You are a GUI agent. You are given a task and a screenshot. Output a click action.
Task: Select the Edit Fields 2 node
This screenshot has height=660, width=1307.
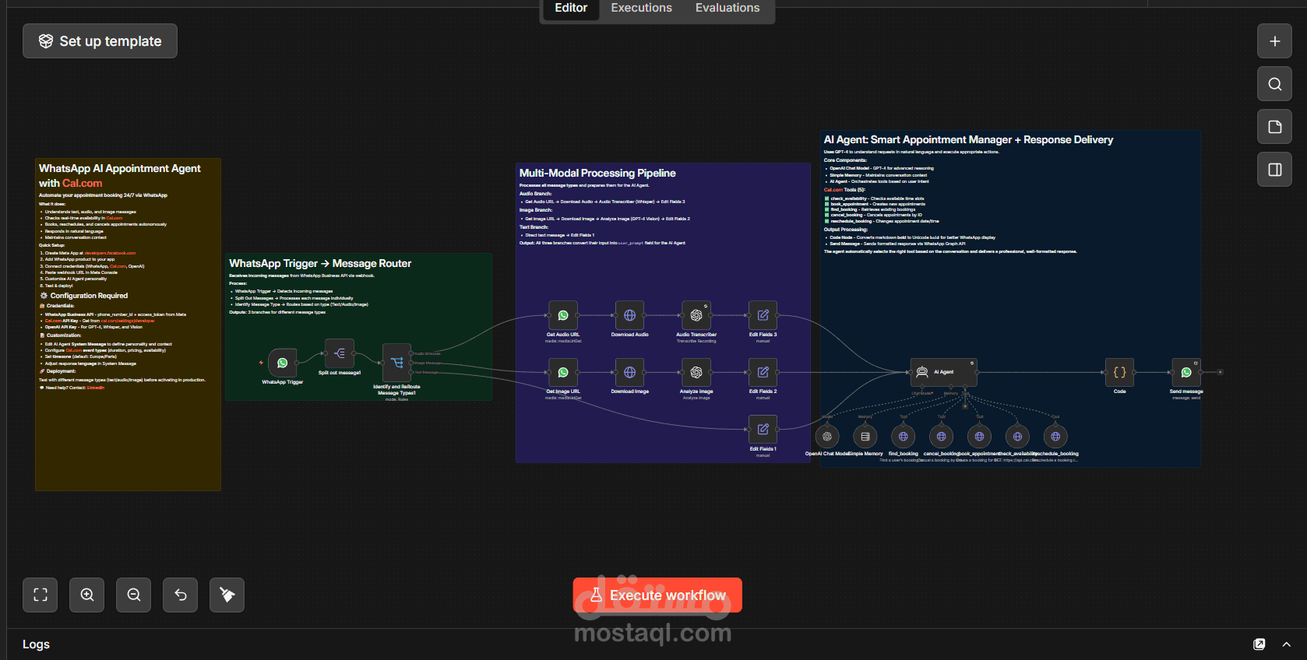(x=763, y=372)
